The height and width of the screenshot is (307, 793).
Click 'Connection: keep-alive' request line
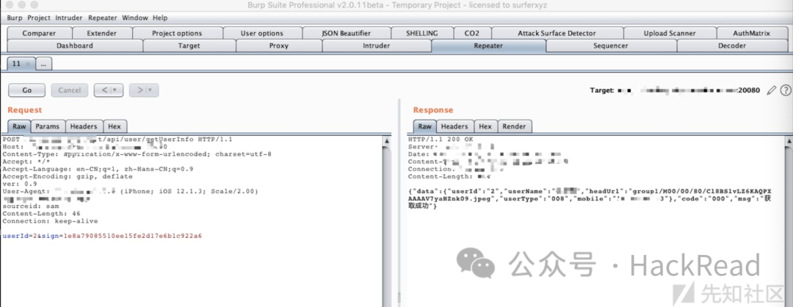(50, 222)
